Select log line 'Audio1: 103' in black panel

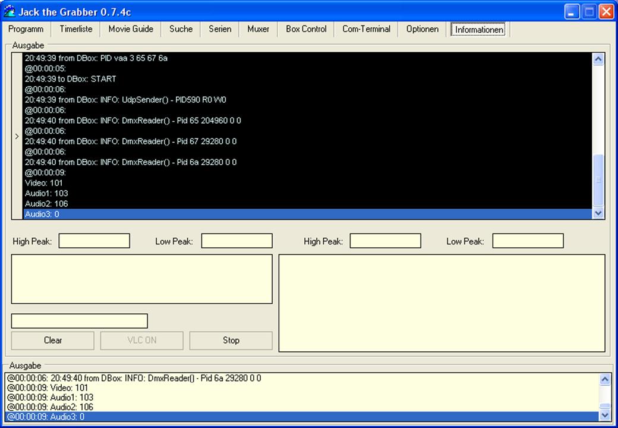coord(307,193)
